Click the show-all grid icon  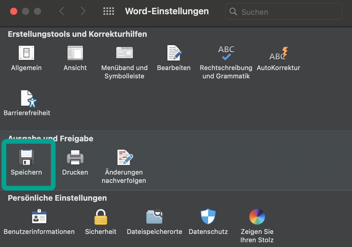[x=109, y=11]
